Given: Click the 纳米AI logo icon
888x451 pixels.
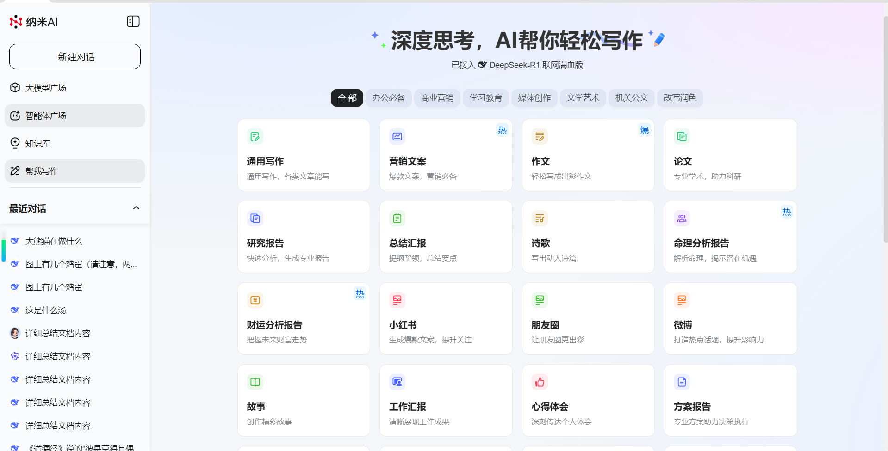Looking at the screenshot, I should [16, 22].
